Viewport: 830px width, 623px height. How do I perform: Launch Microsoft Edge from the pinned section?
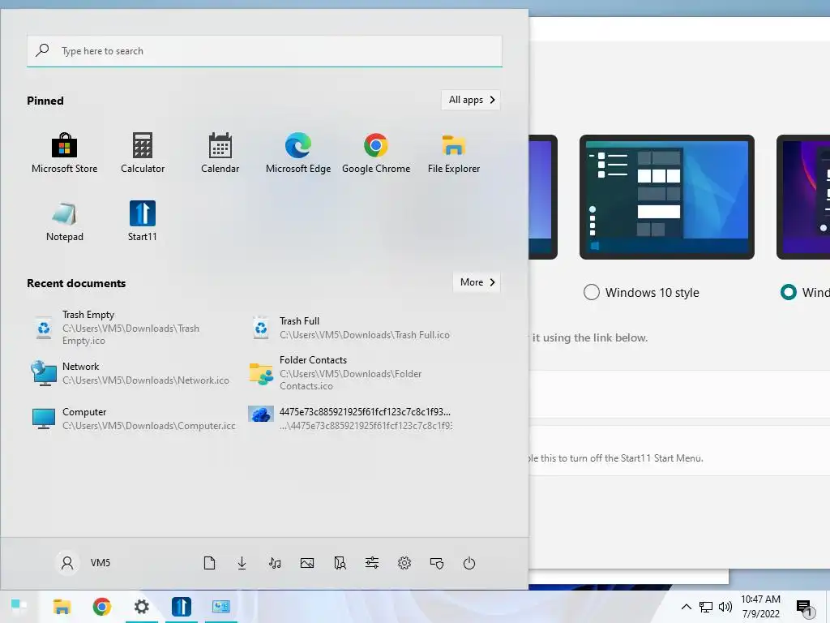pyautogui.click(x=298, y=153)
